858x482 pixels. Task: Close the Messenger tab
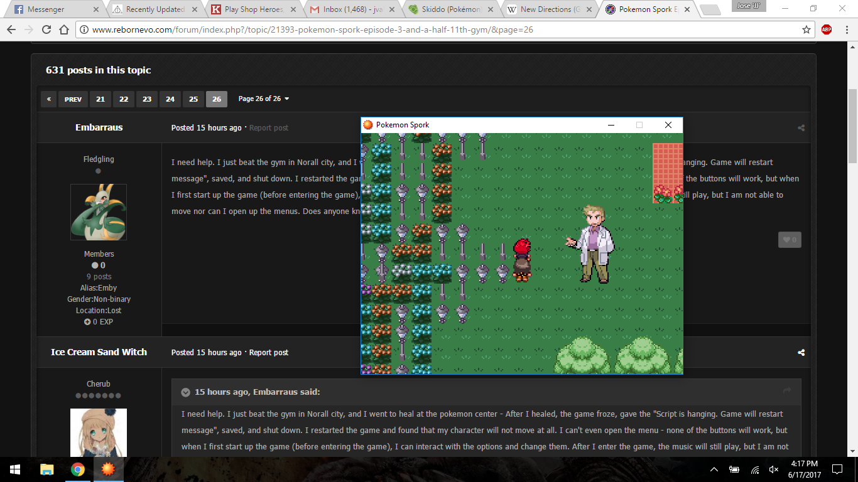point(95,9)
